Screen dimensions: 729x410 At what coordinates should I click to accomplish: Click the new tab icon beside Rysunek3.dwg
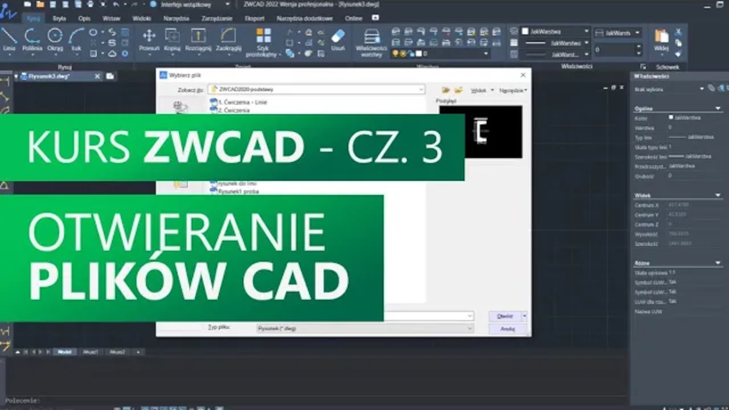(110, 76)
